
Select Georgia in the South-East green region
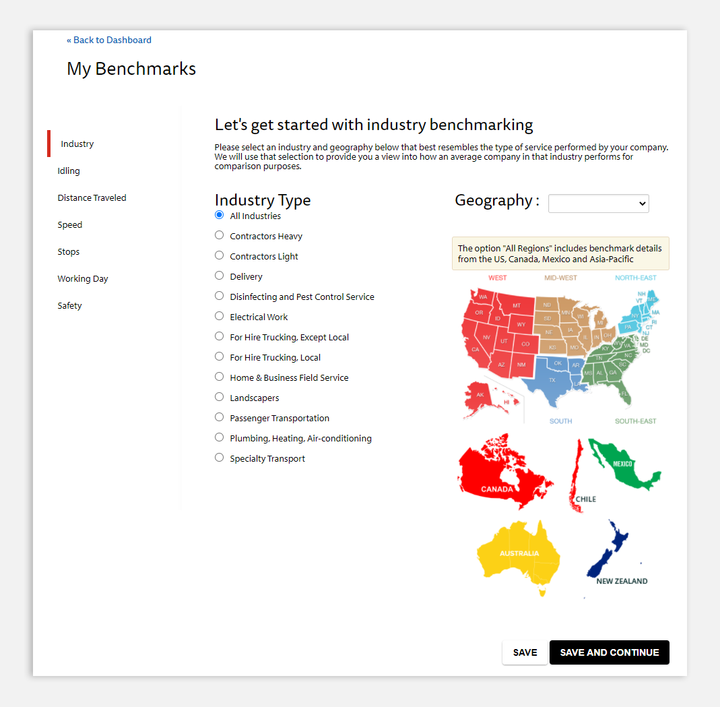(613, 373)
